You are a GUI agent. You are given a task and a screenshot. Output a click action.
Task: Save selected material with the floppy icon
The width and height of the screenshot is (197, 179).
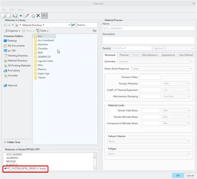(x=15, y=16)
